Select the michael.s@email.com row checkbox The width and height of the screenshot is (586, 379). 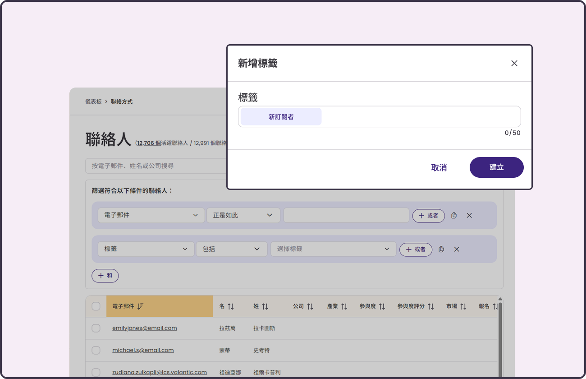[x=96, y=350]
